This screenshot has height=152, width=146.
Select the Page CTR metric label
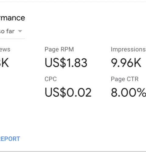(x=125, y=79)
